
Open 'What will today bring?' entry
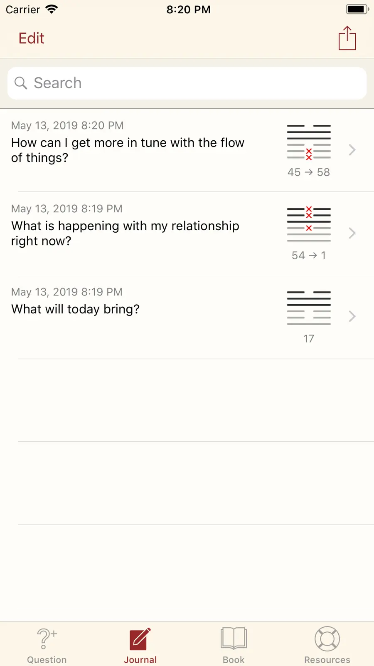click(187, 317)
